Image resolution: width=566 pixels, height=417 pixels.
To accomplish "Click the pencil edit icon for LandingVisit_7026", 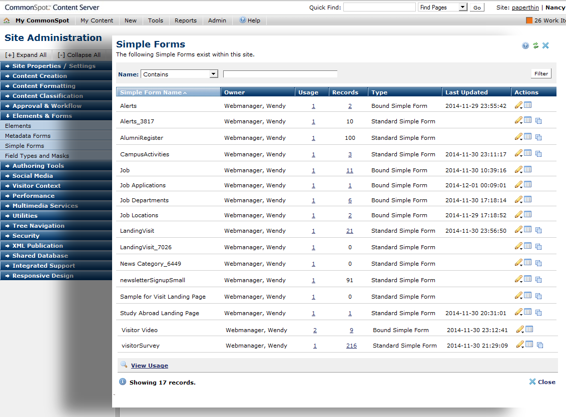I will [x=519, y=246].
